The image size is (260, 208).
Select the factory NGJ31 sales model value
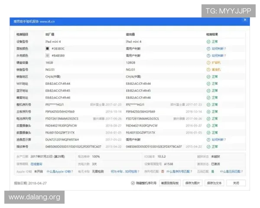(50, 70)
